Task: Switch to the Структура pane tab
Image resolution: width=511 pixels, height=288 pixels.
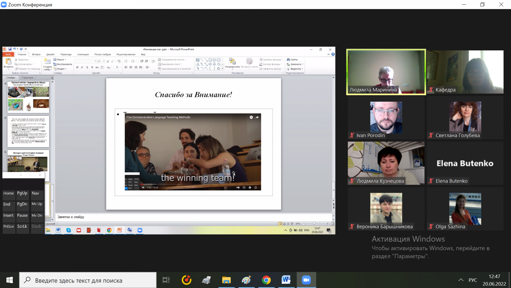Action: click(27, 78)
